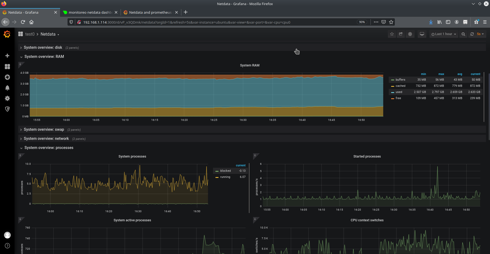Click the Grafana logo home icon
Image resolution: width=490 pixels, height=254 pixels.
[x=7, y=34]
